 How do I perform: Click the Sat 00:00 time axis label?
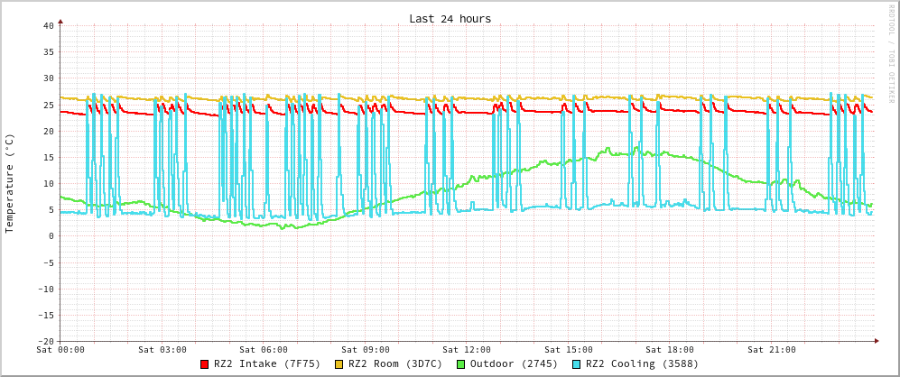coord(60,350)
